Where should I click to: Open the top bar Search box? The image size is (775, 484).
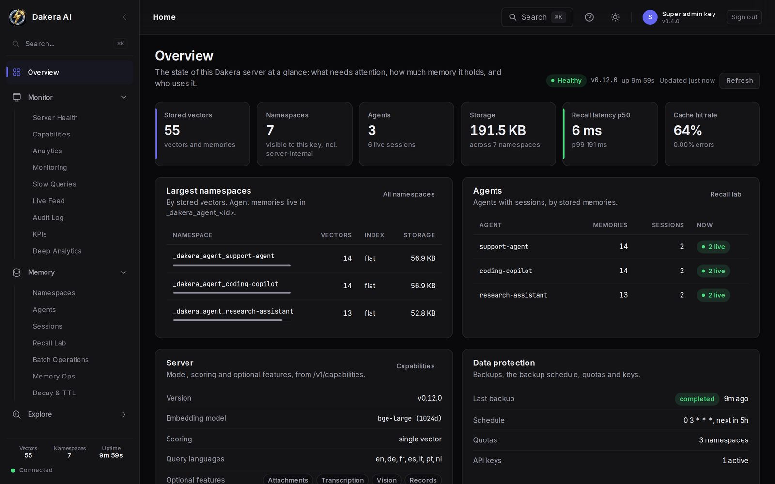(537, 17)
